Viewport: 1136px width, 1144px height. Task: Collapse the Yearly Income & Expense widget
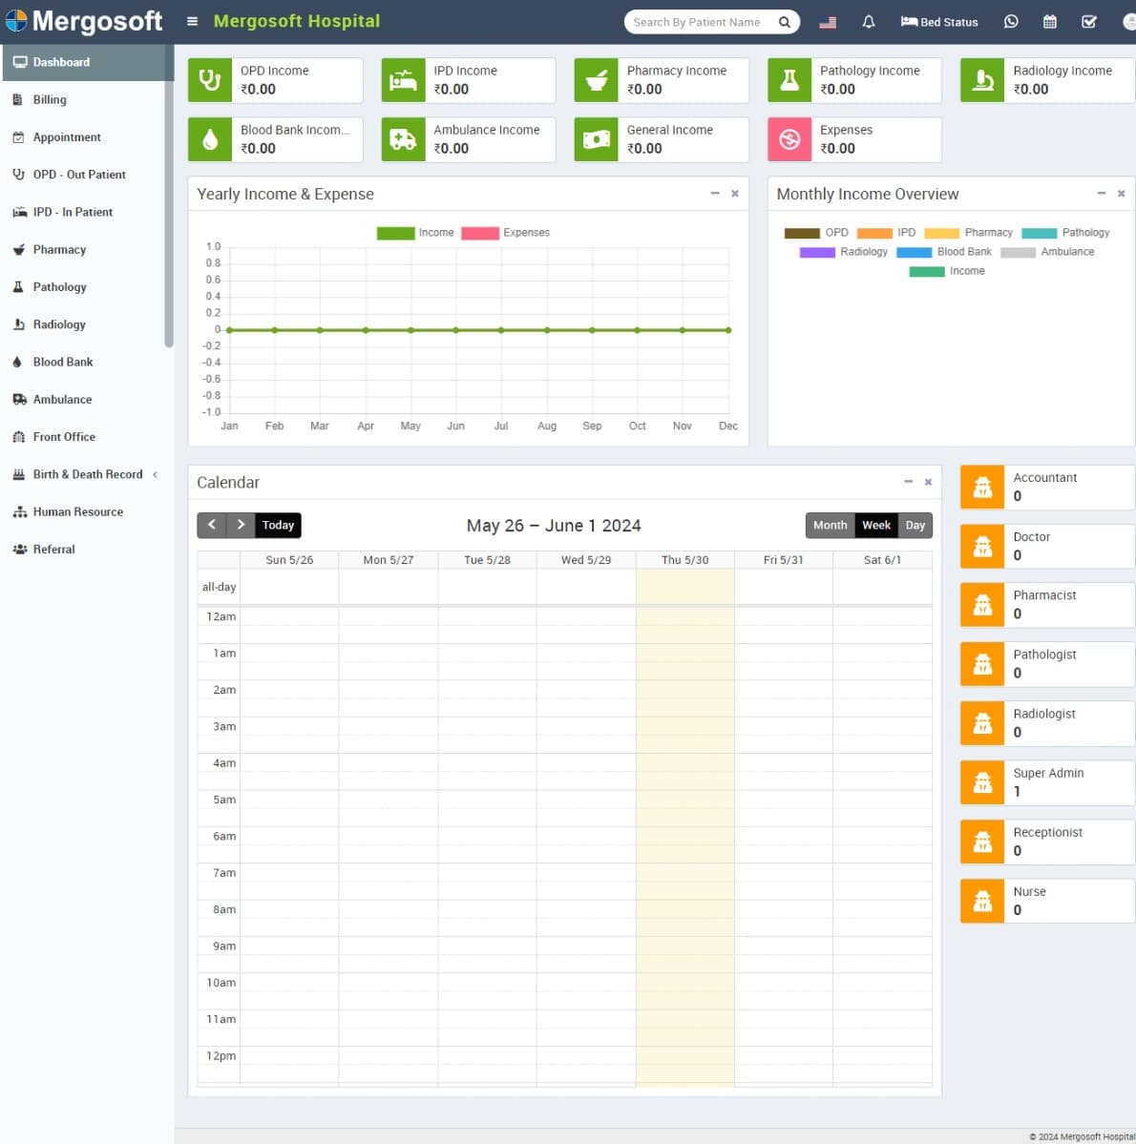point(715,193)
